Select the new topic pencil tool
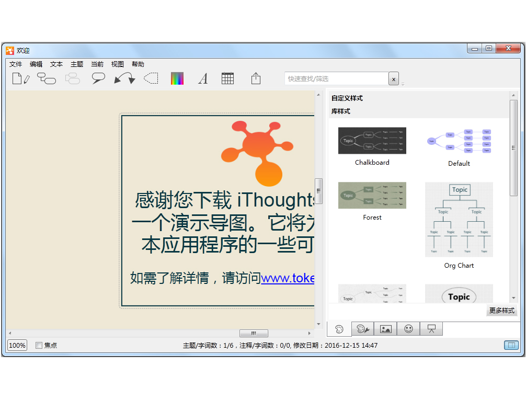 pyautogui.click(x=20, y=78)
